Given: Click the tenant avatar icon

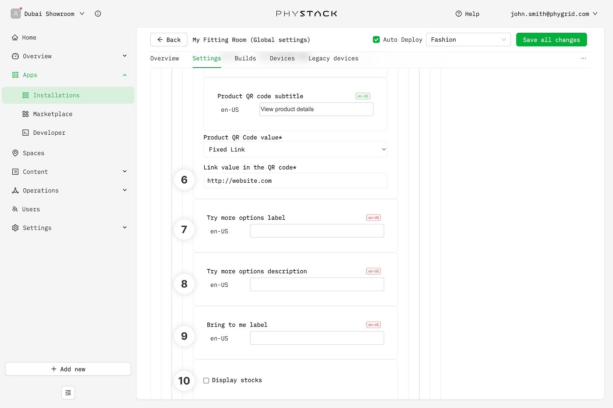Looking at the screenshot, I should pos(16,14).
